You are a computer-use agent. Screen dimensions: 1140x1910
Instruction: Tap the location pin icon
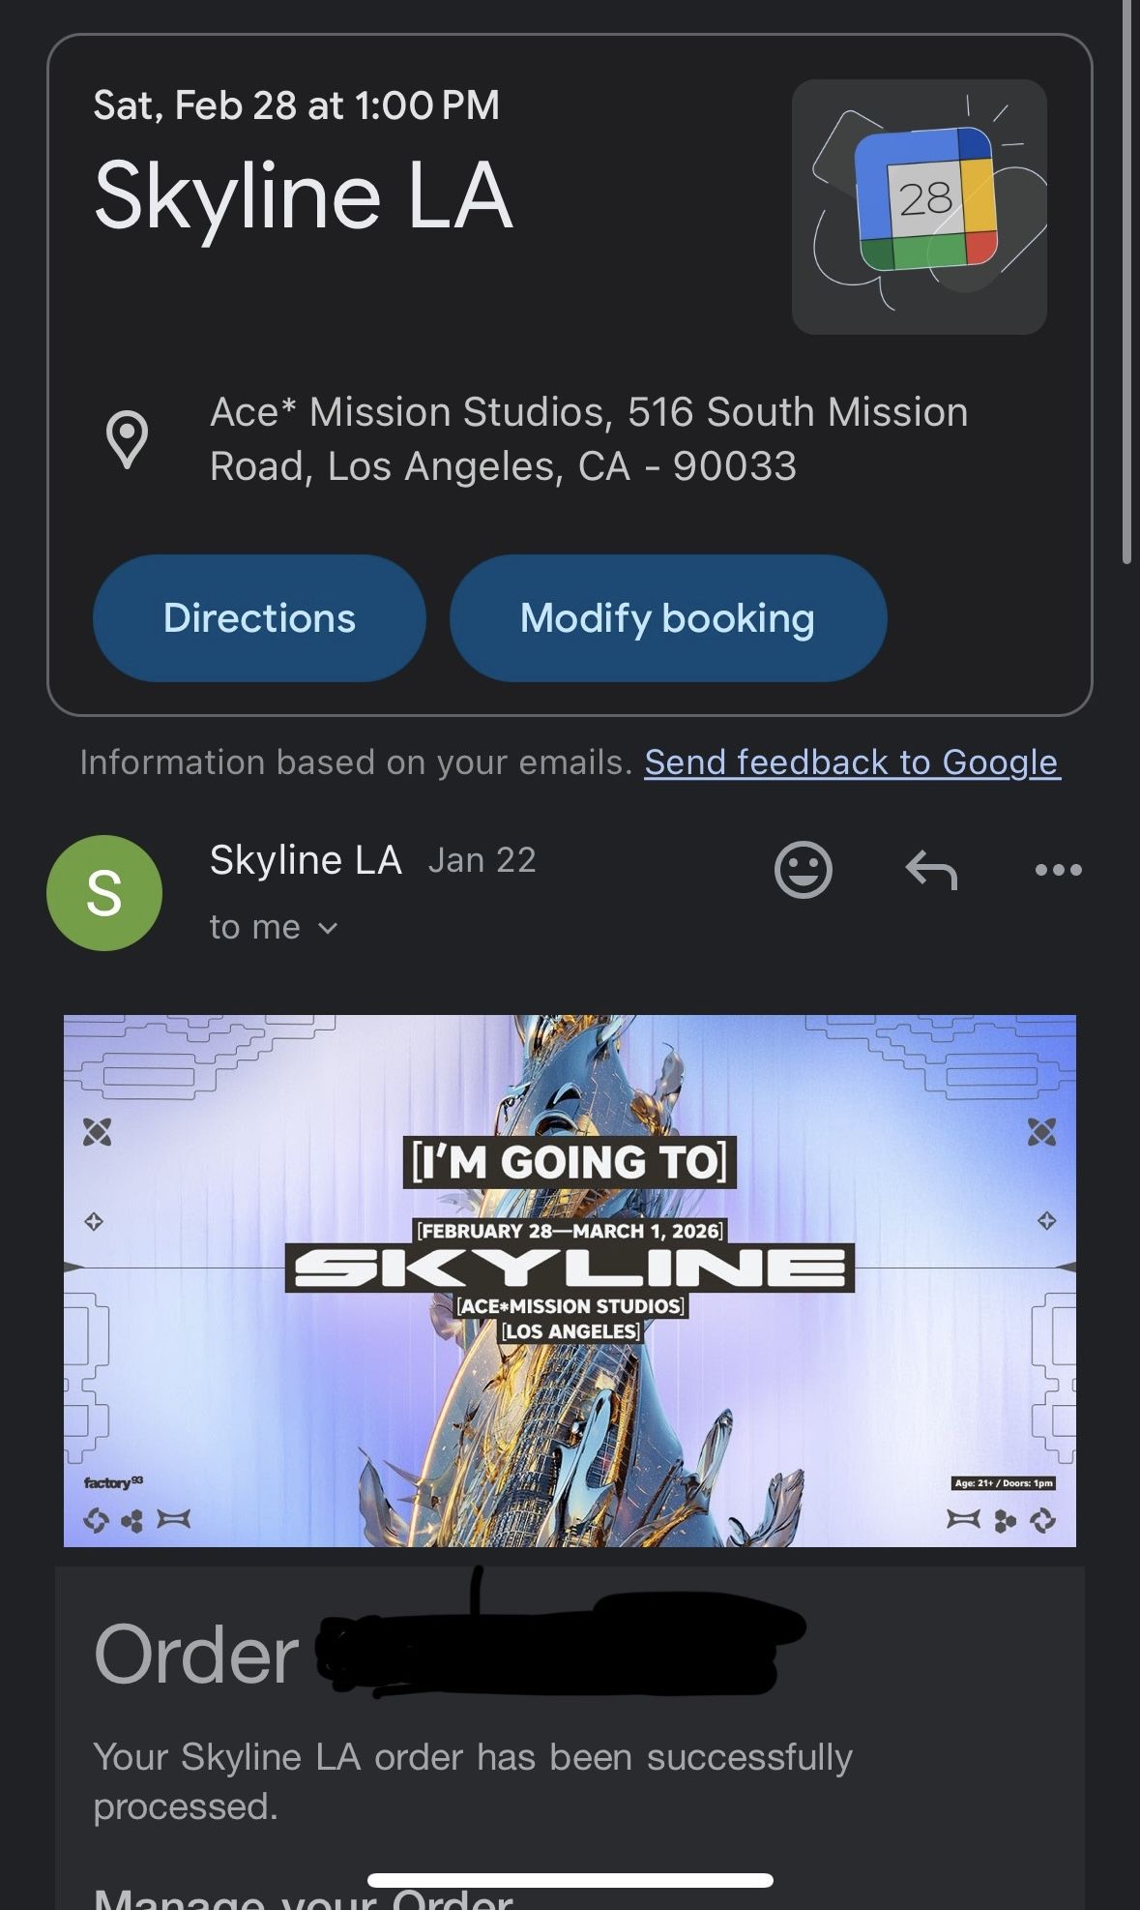coord(127,439)
